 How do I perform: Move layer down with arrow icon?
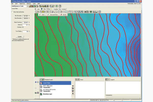click(x=73, y=93)
